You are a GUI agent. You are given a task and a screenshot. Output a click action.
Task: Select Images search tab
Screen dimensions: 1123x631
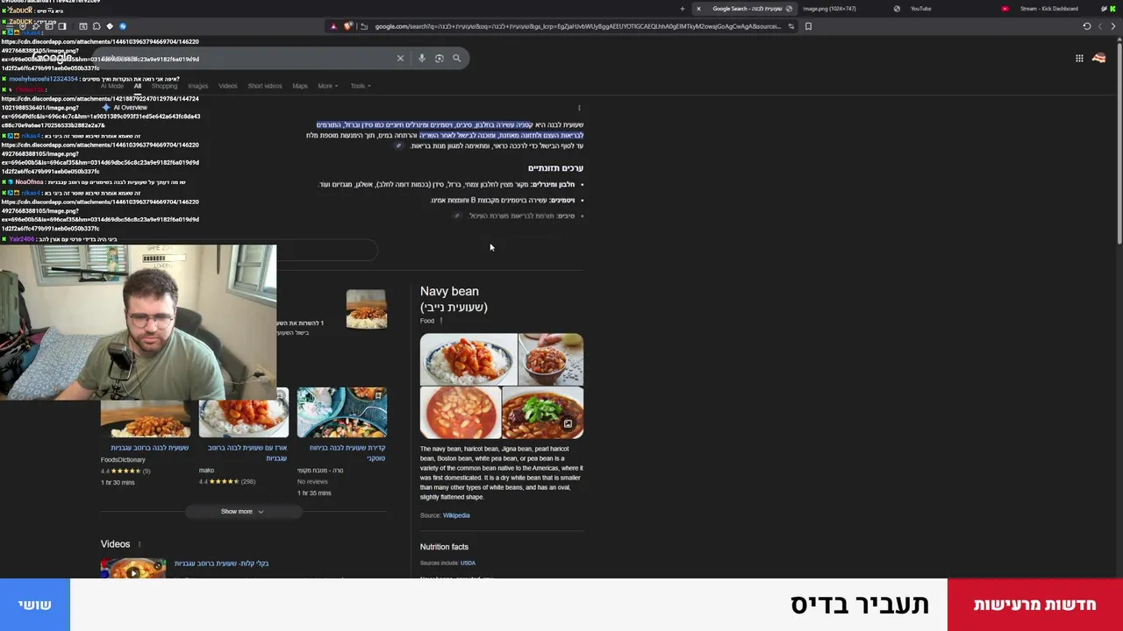tap(197, 86)
